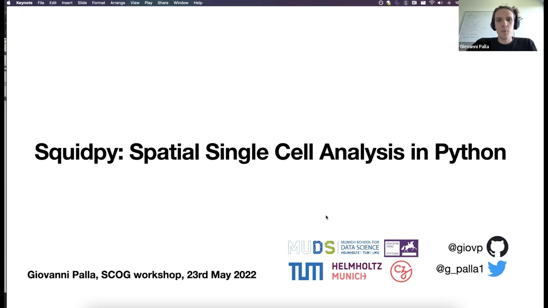Open the File menu
Image resolution: width=548 pixels, height=308 pixels.
coord(41,3)
